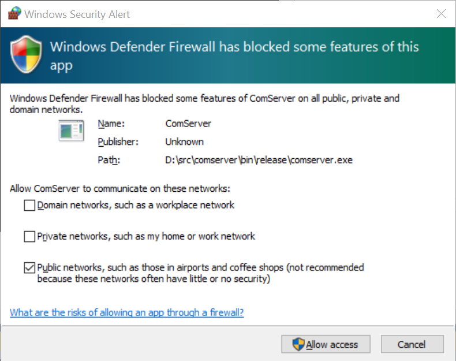Close the Windows Security Alert window
Viewport: 456px width, 361px height.
tap(441, 14)
